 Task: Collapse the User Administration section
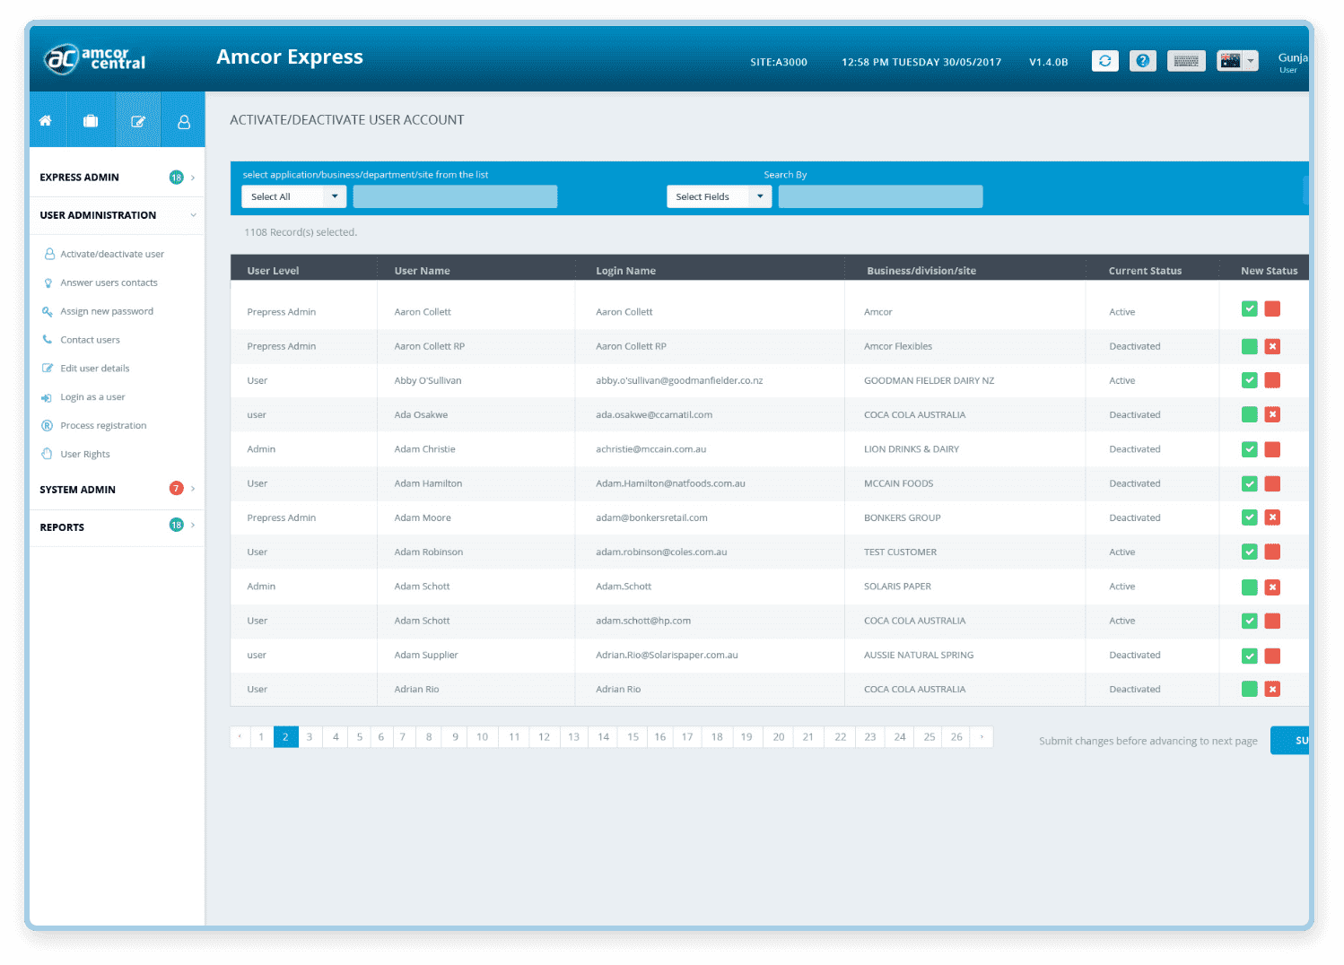(x=193, y=215)
